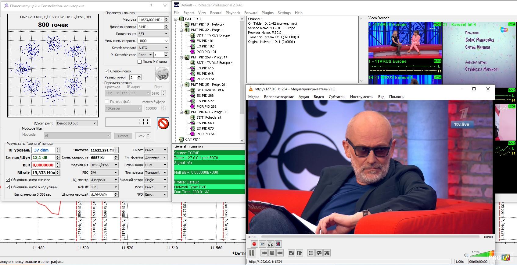This screenshot has height=265, width=517.
Task: Open the Plugins menu in TSReader
Action: click(x=267, y=13)
